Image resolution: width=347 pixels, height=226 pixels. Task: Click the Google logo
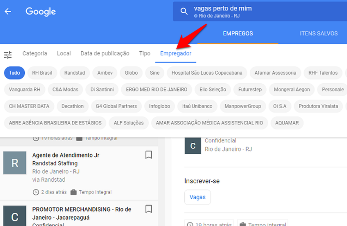(41, 12)
